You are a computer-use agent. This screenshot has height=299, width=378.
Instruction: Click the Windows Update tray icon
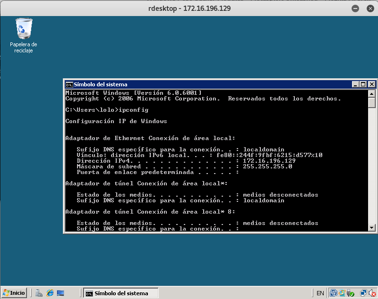(342, 293)
